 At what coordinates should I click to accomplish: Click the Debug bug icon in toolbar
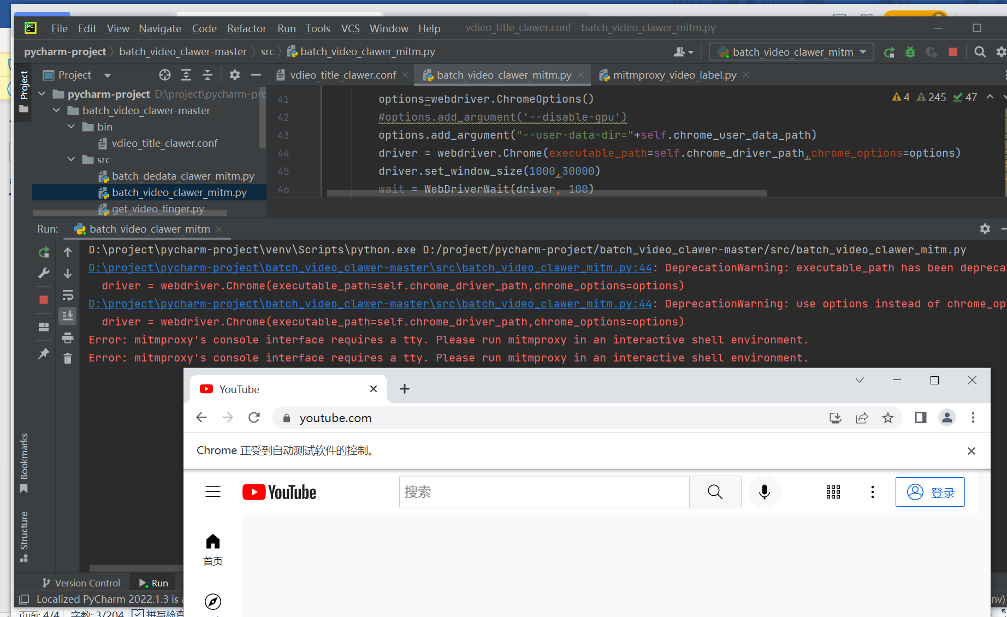[x=910, y=52]
